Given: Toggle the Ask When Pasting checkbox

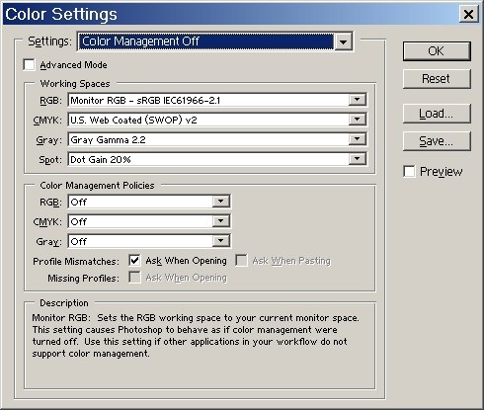Looking at the screenshot, I should 241,260.
